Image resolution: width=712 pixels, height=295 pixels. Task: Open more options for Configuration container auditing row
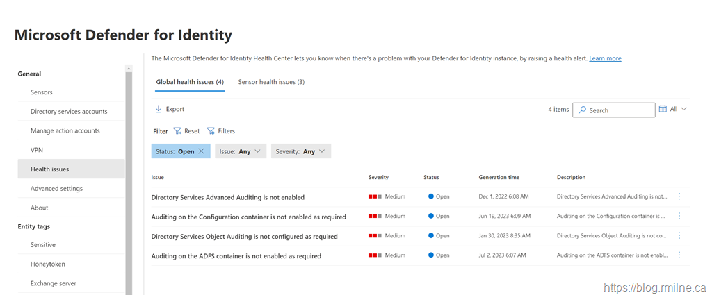[x=679, y=216]
